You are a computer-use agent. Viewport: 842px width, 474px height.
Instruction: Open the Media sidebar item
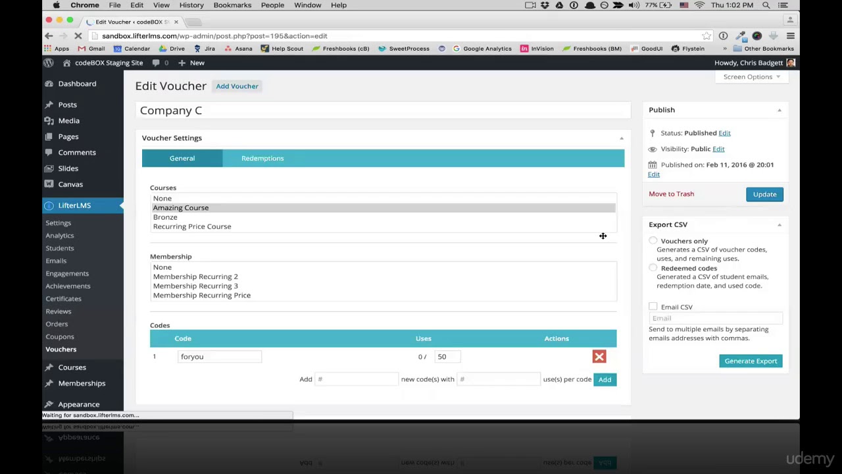tap(68, 120)
